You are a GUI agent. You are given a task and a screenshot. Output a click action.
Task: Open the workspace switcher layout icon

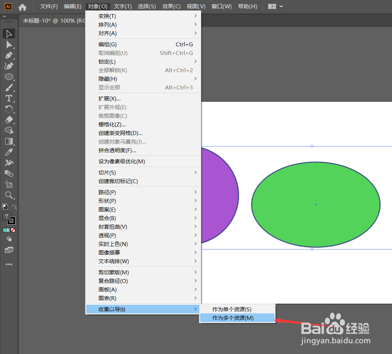click(272, 6)
